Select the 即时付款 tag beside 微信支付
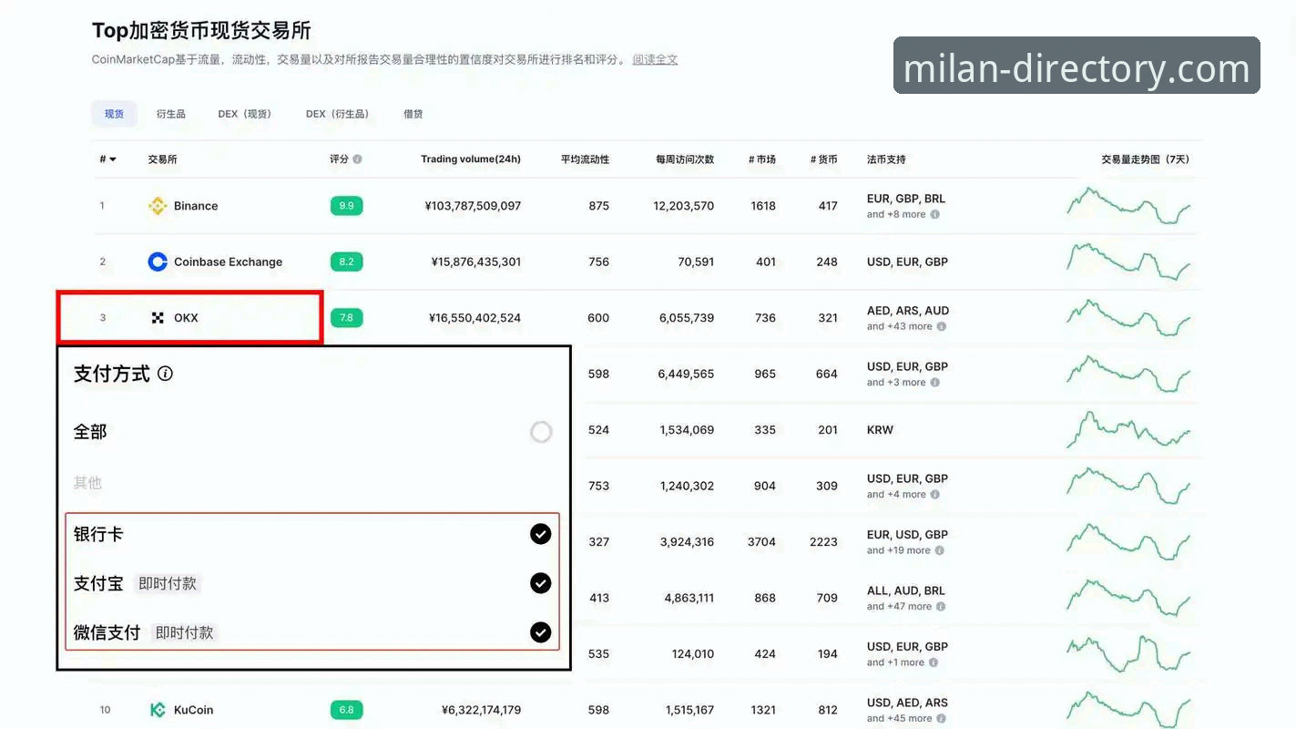The width and height of the screenshot is (1296, 729). [x=184, y=632]
